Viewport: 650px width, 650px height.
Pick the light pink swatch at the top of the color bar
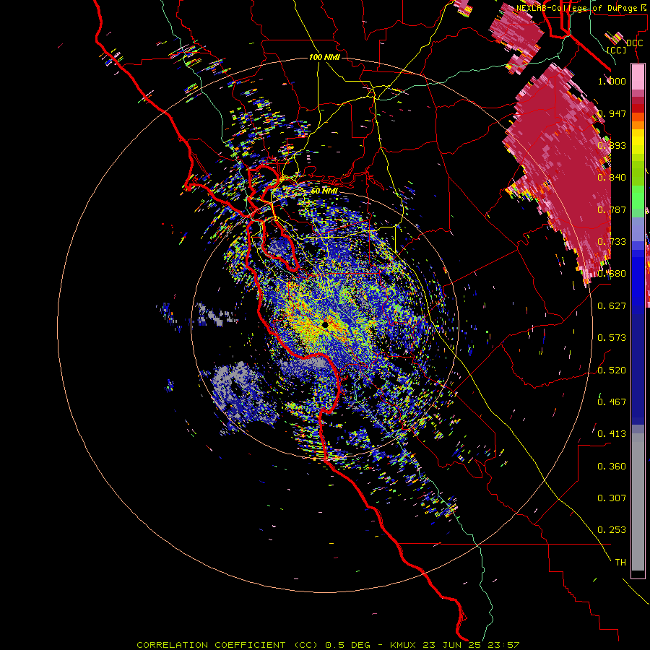point(638,77)
